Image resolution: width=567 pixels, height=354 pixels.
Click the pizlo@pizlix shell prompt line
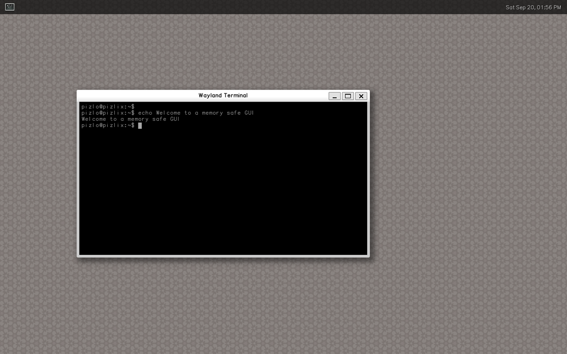pos(108,107)
